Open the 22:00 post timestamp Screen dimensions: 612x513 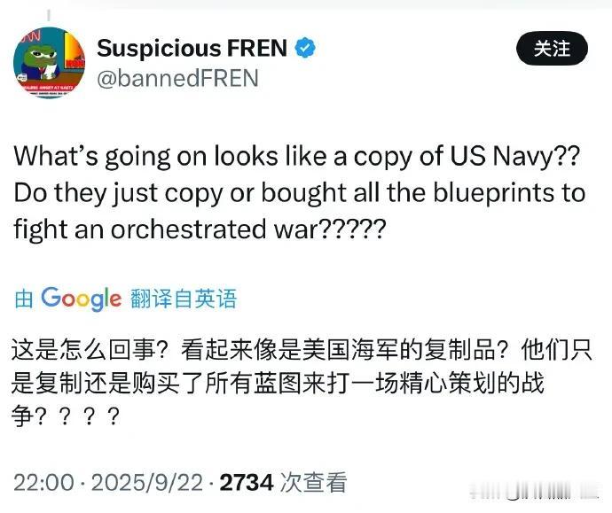pos(43,483)
